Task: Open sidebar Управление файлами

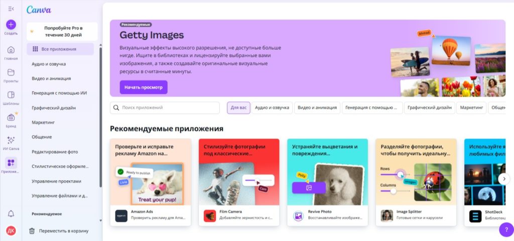Action: click(x=60, y=196)
